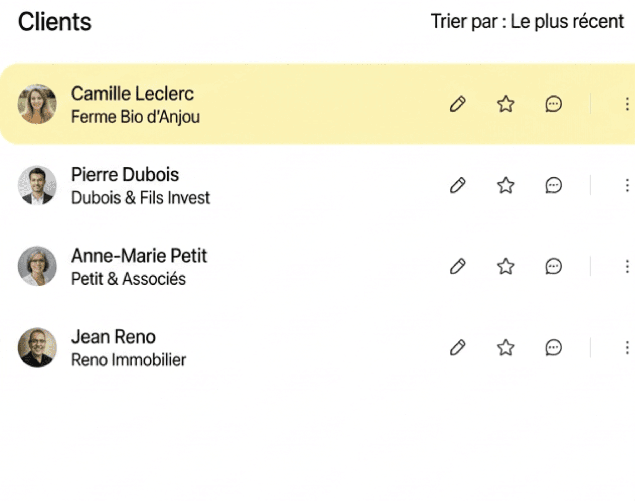The image size is (635, 501).
Task: Show more actions for Anne-Marie Petit
Action: pos(627,266)
